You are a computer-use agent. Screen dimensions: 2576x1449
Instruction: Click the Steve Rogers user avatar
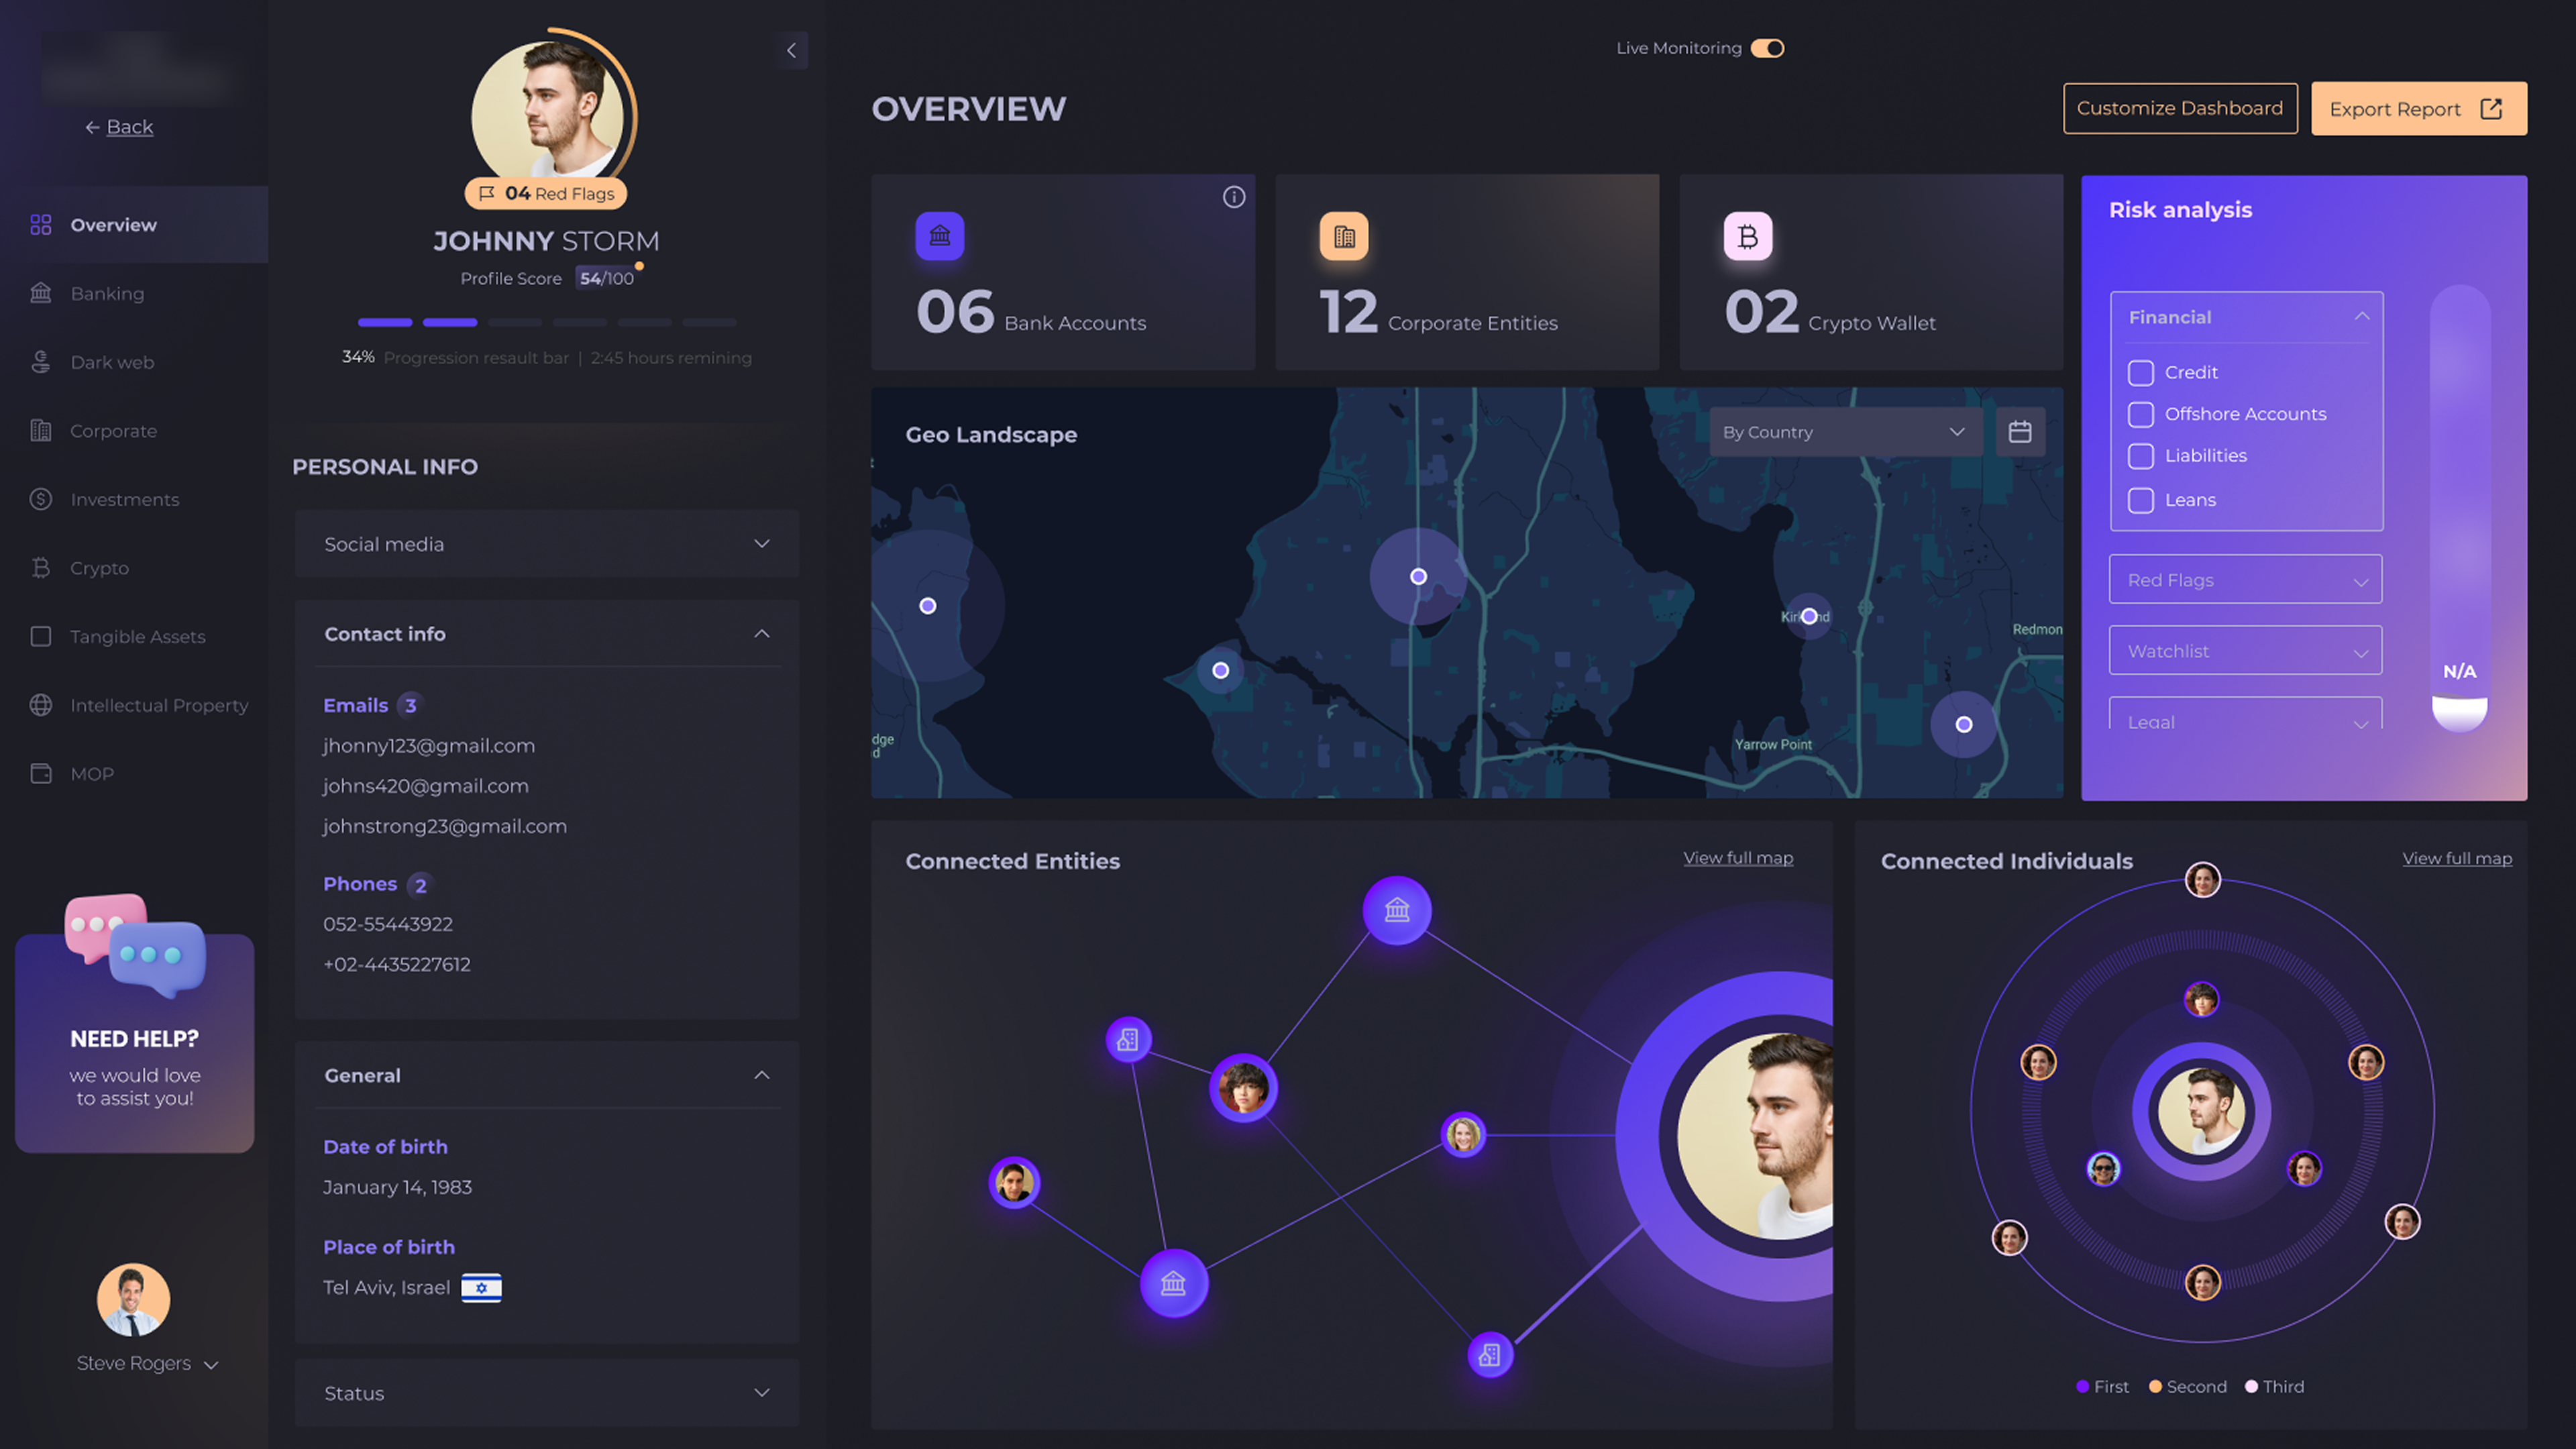133,1300
